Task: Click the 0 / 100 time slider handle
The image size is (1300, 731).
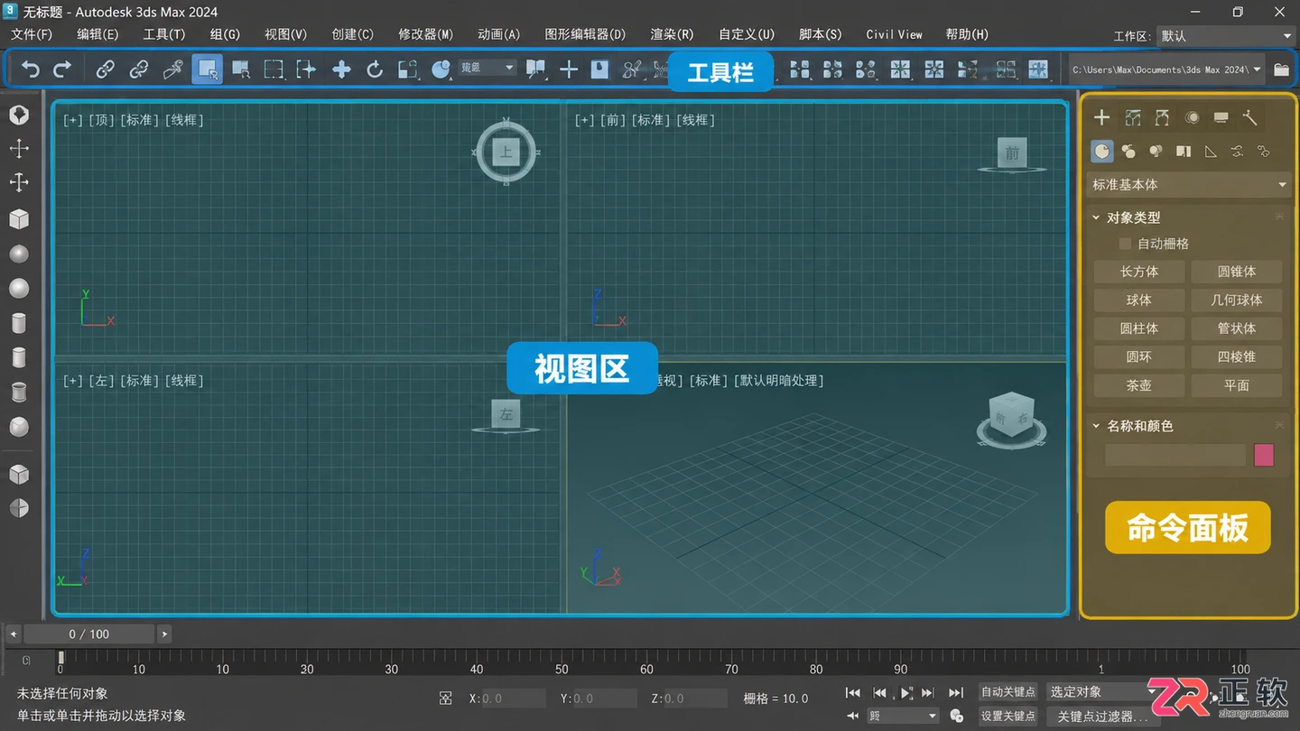Action: [x=89, y=634]
